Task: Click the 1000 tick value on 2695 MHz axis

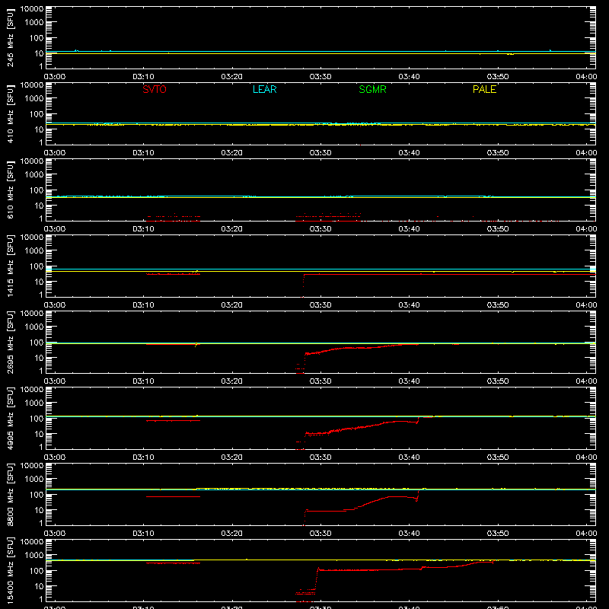Action: [34, 327]
